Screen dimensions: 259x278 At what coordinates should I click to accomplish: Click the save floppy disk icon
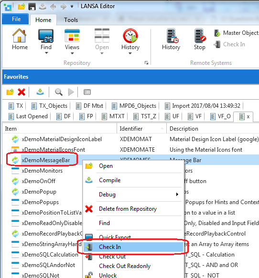32,7
